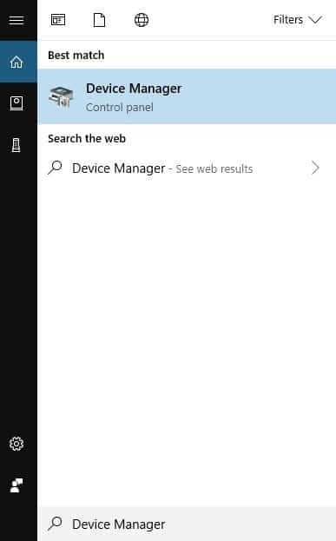Expand the chevron next to Filters
Viewport: 336px width, 541px height.
point(315,20)
